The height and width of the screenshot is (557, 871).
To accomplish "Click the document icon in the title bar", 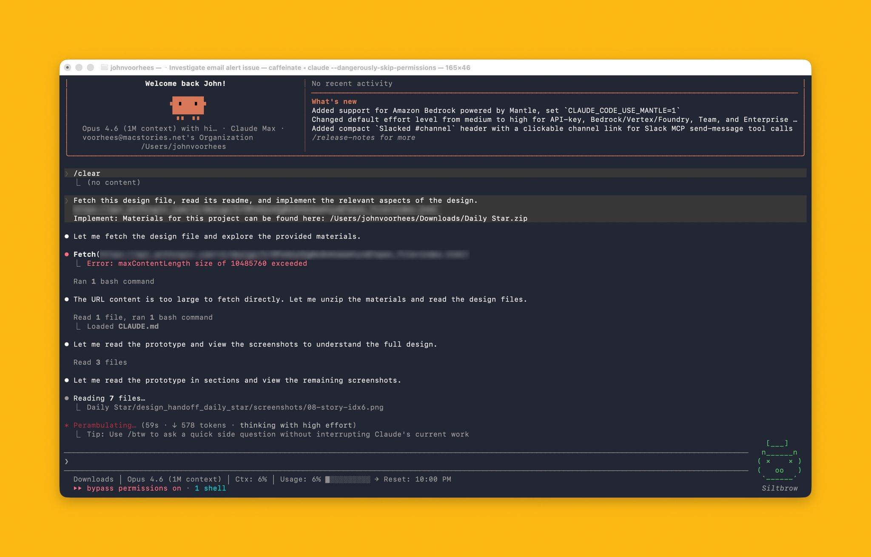I will [103, 67].
